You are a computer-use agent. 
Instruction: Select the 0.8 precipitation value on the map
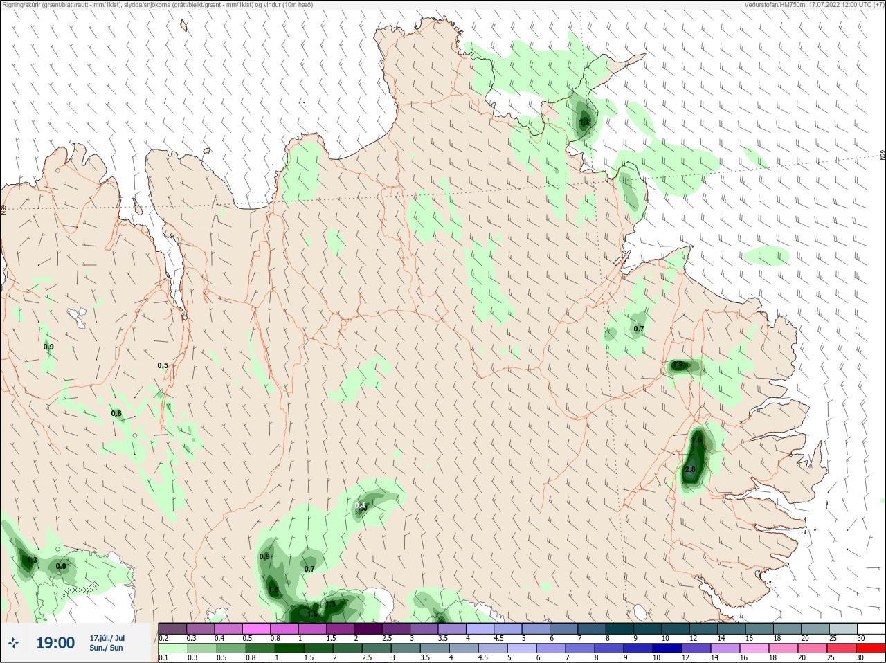116,413
